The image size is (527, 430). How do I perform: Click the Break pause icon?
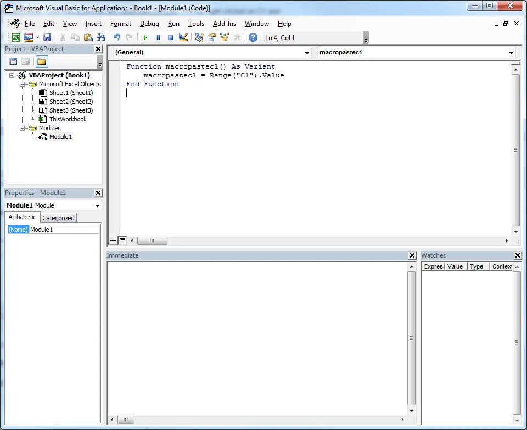click(158, 38)
